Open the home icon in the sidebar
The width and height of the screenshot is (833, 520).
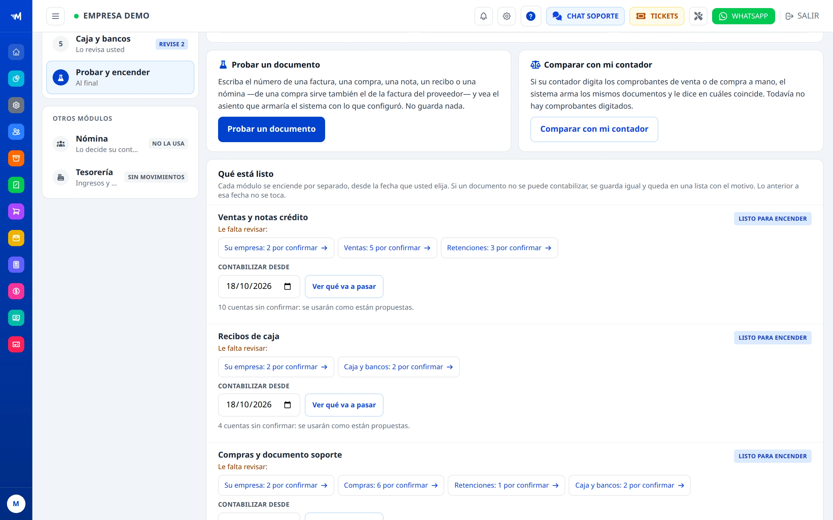point(16,52)
